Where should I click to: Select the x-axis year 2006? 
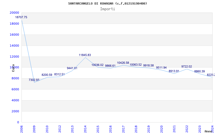point(21,129)
